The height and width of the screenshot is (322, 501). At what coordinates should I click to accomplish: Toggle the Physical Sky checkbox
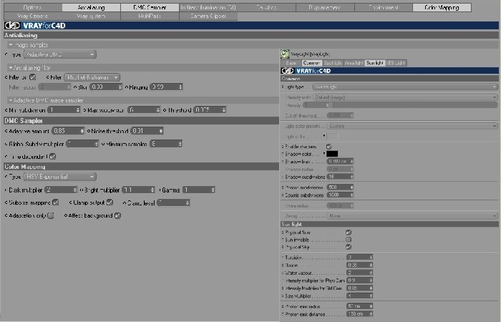349,247
